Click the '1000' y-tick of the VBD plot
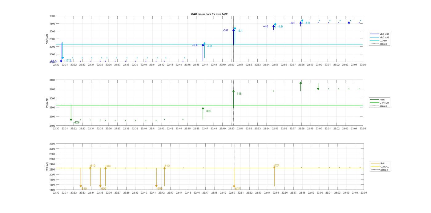 pos(52,16)
